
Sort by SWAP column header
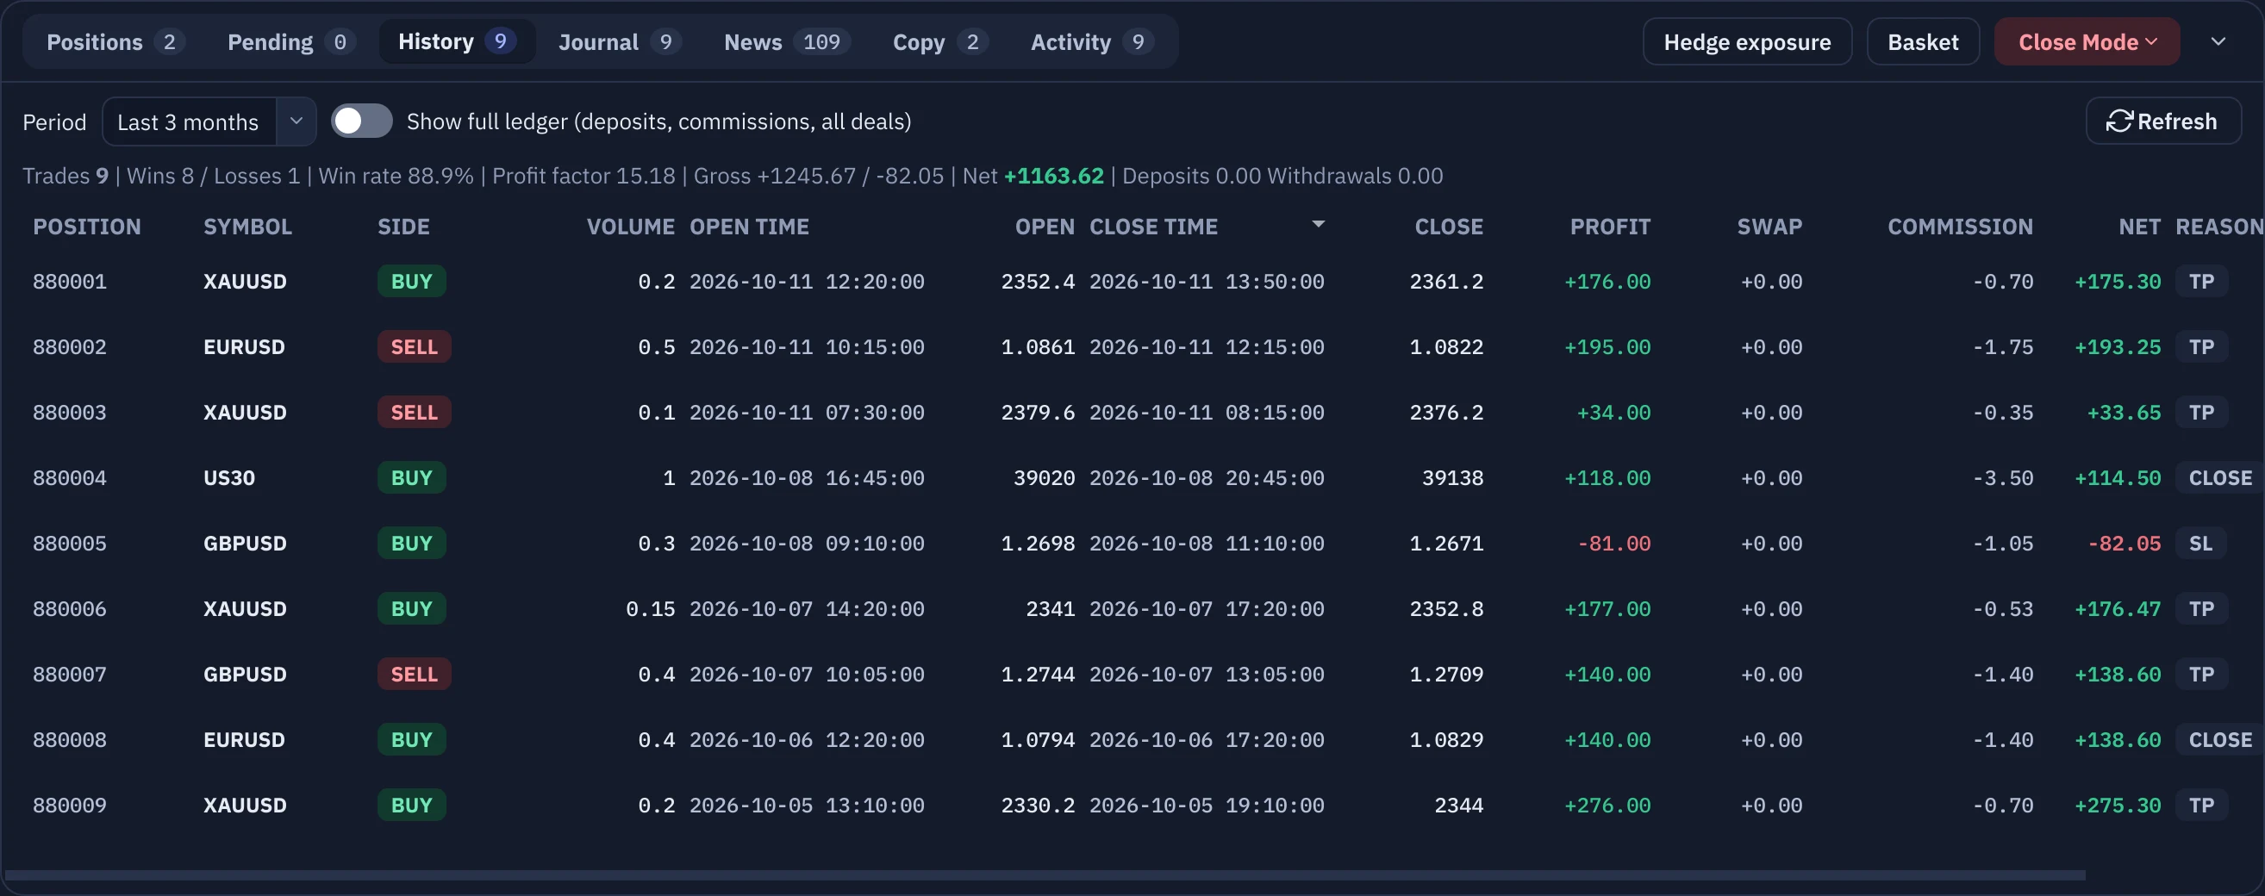pos(1769,227)
